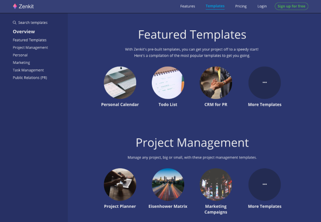Viewport: 321px width, 222px height.
Task: Click the Project Planner label
Action: pos(120,206)
